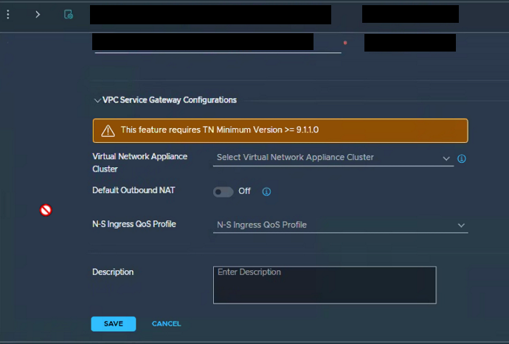
Task: Click the QoS Profile dropdown chevron
Action: pos(461,225)
